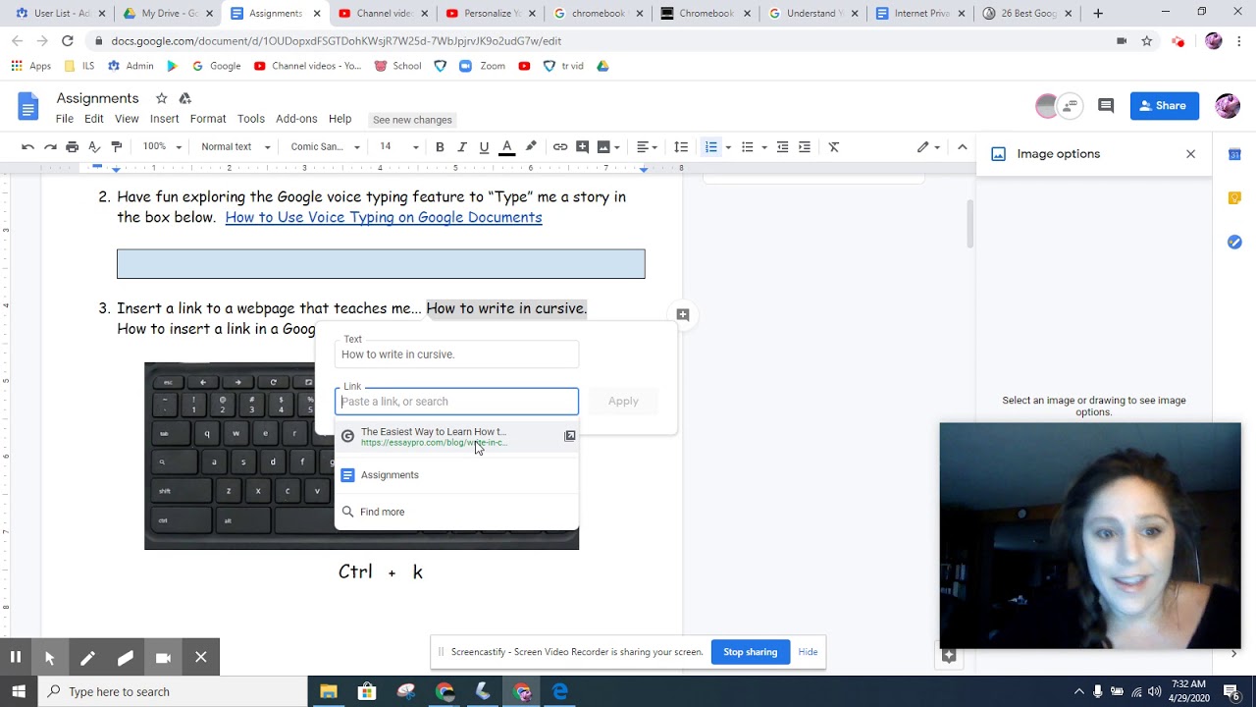Toggle the bulleted list
The image size is (1256, 707).
[748, 147]
